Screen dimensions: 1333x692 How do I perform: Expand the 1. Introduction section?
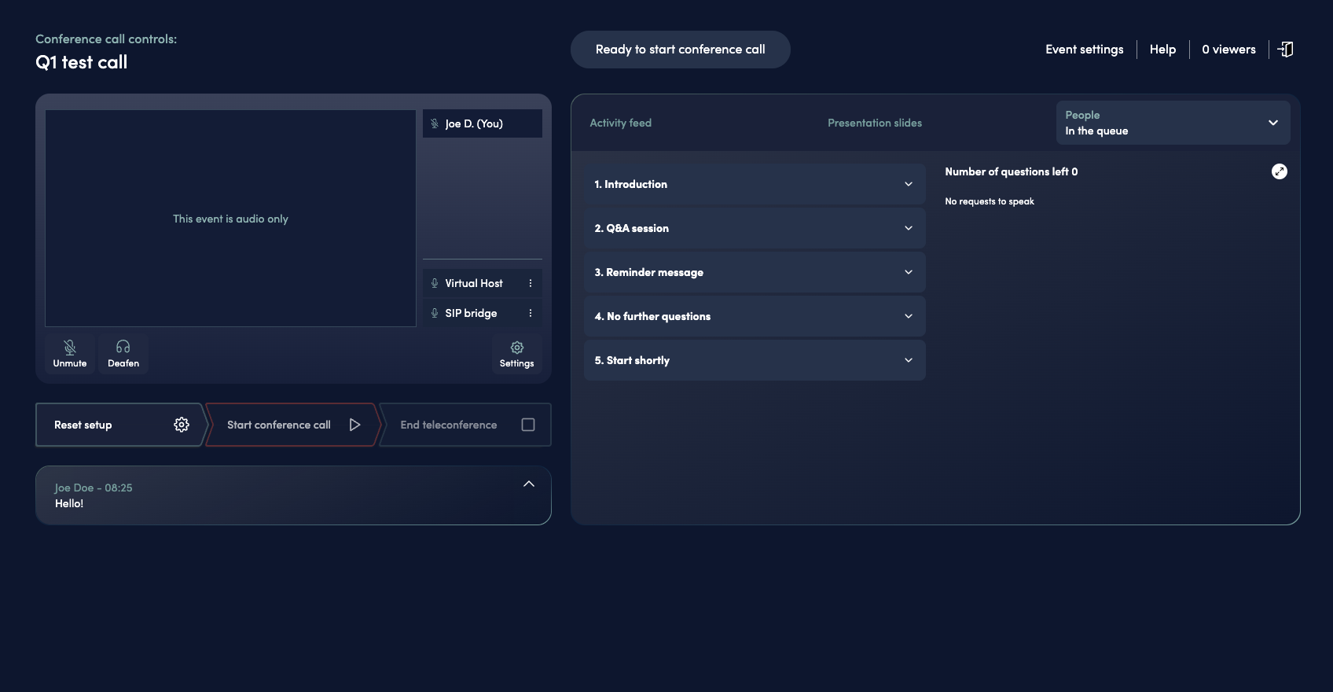tap(754, 184)
